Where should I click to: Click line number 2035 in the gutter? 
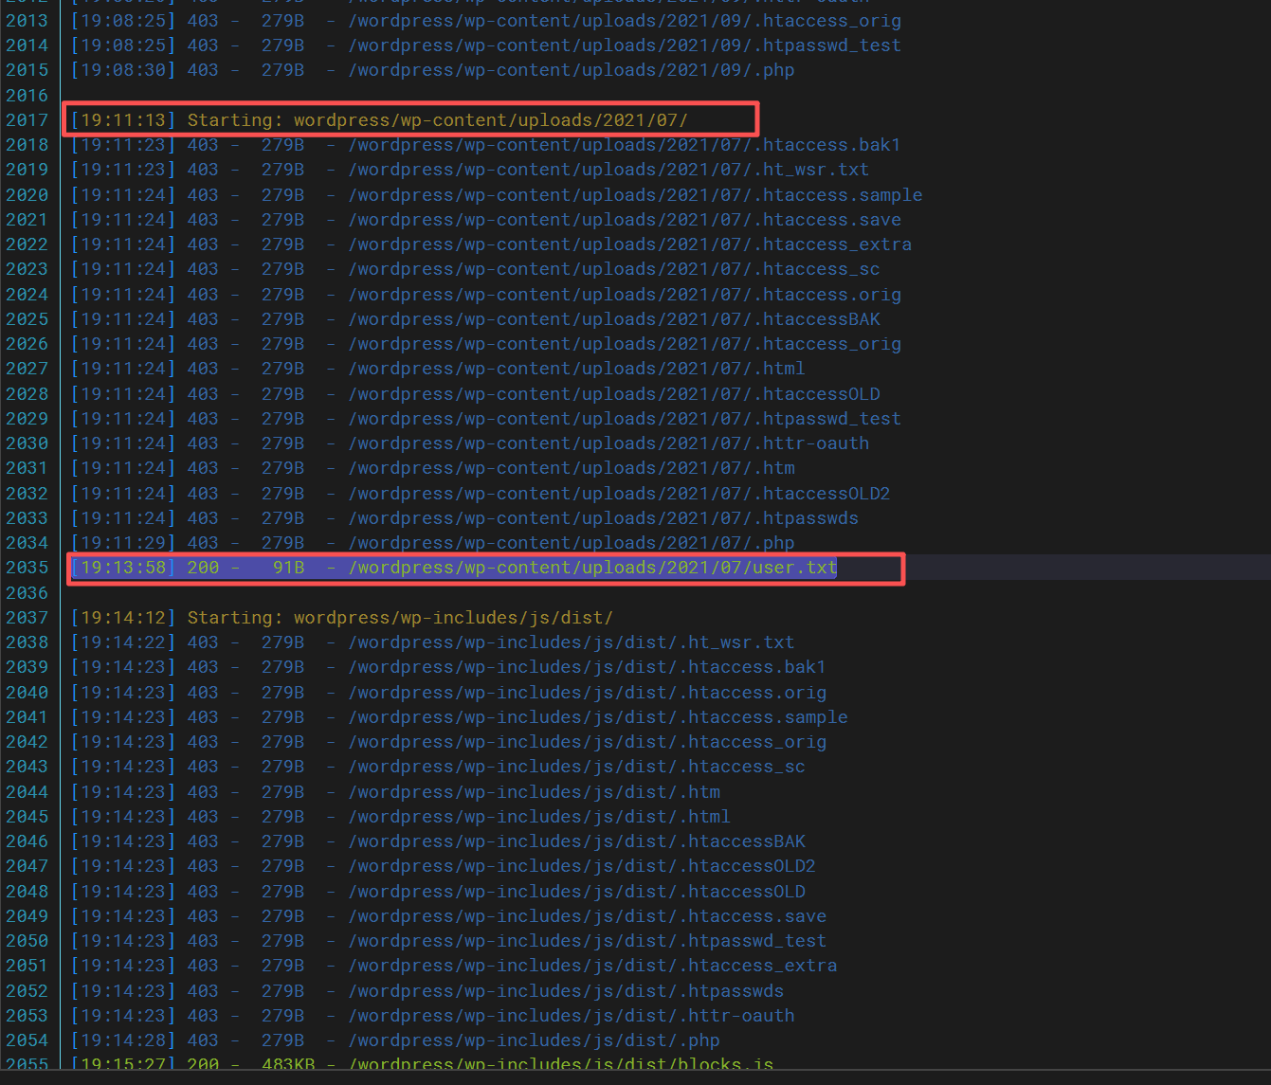click(27, 568)
